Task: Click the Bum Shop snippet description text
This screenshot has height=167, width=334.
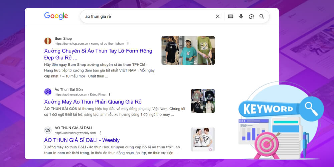Action: tap(99, 70)
